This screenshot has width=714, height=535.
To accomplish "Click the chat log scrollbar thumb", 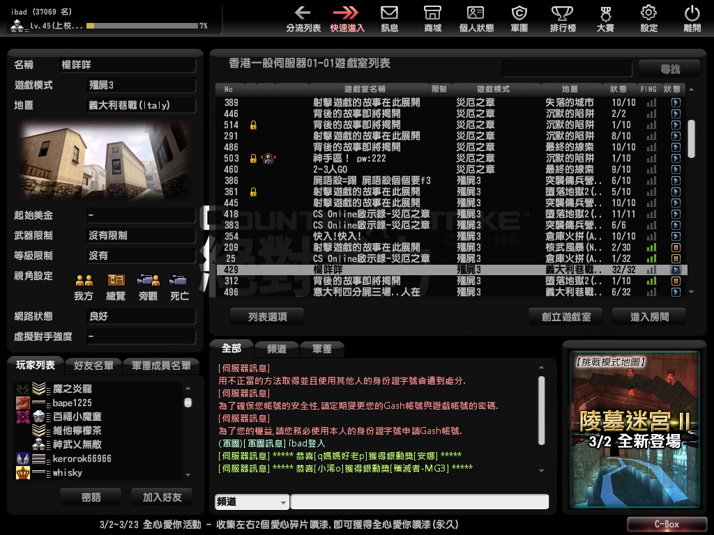I will (x=541, y=410).
